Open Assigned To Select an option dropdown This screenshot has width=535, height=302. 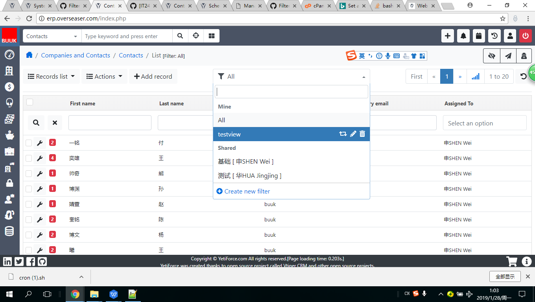[485, 123]
